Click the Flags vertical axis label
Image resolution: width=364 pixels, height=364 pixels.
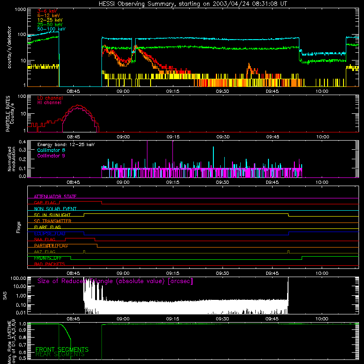19,227
